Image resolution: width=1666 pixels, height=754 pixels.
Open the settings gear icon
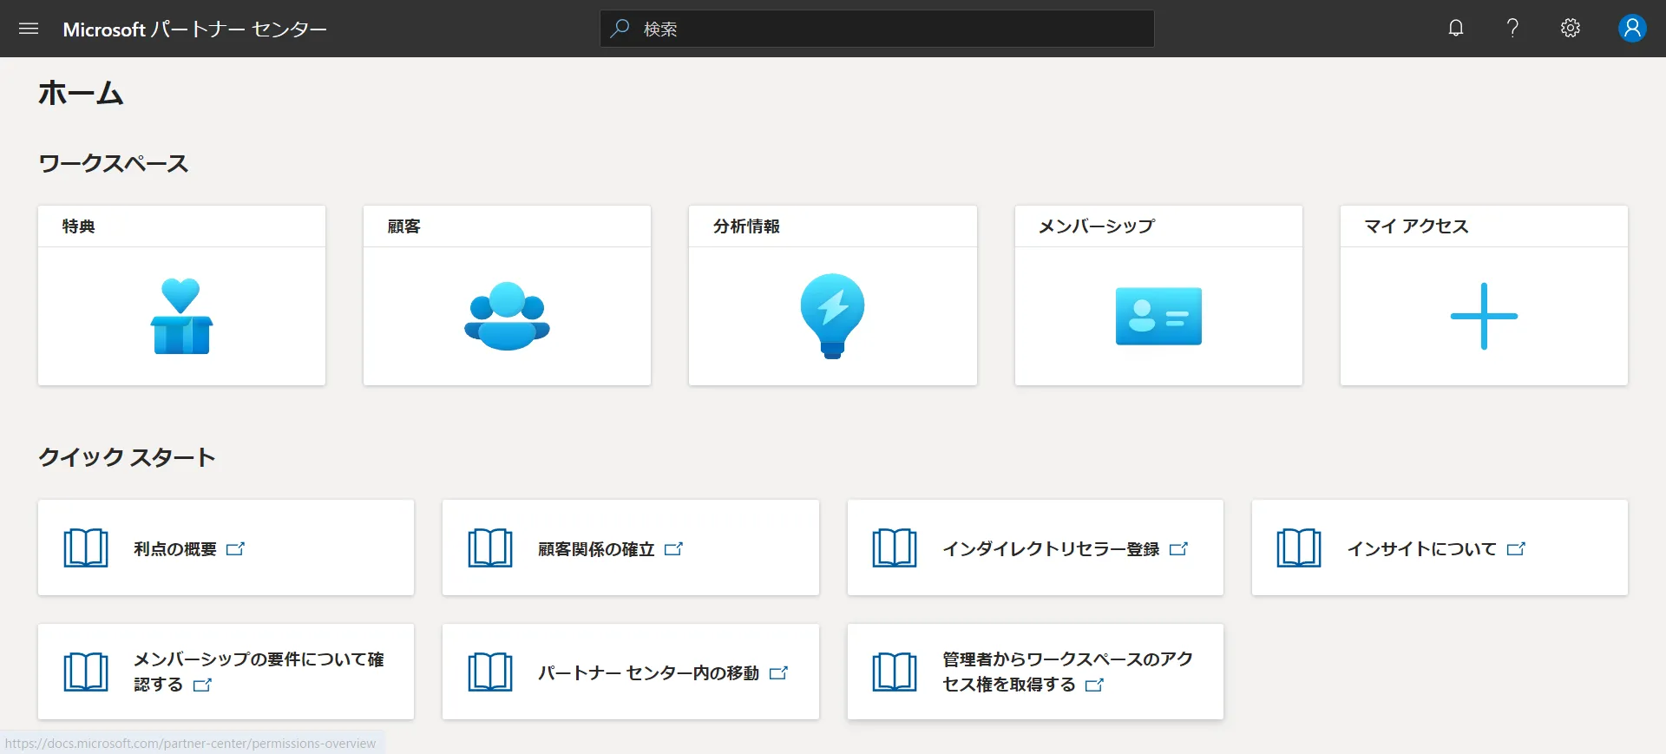pos(1570,28)
